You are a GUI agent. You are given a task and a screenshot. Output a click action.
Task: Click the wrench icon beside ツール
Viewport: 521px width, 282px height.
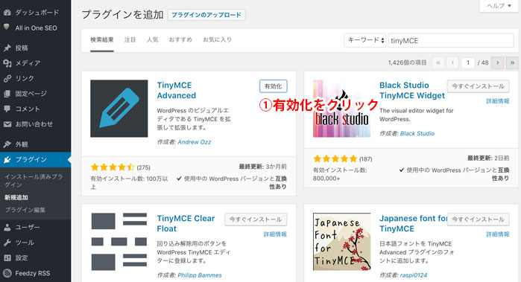coord(7,243)
